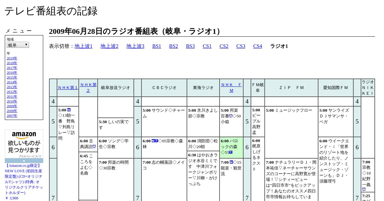The width and height of the screenshot is (384, 201).
Task: Open the 地域 region dropdown showing 岐阜
Action: click(18, 45)
